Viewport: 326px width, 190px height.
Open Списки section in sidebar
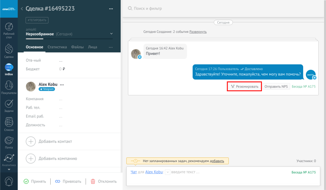point(9,124)
